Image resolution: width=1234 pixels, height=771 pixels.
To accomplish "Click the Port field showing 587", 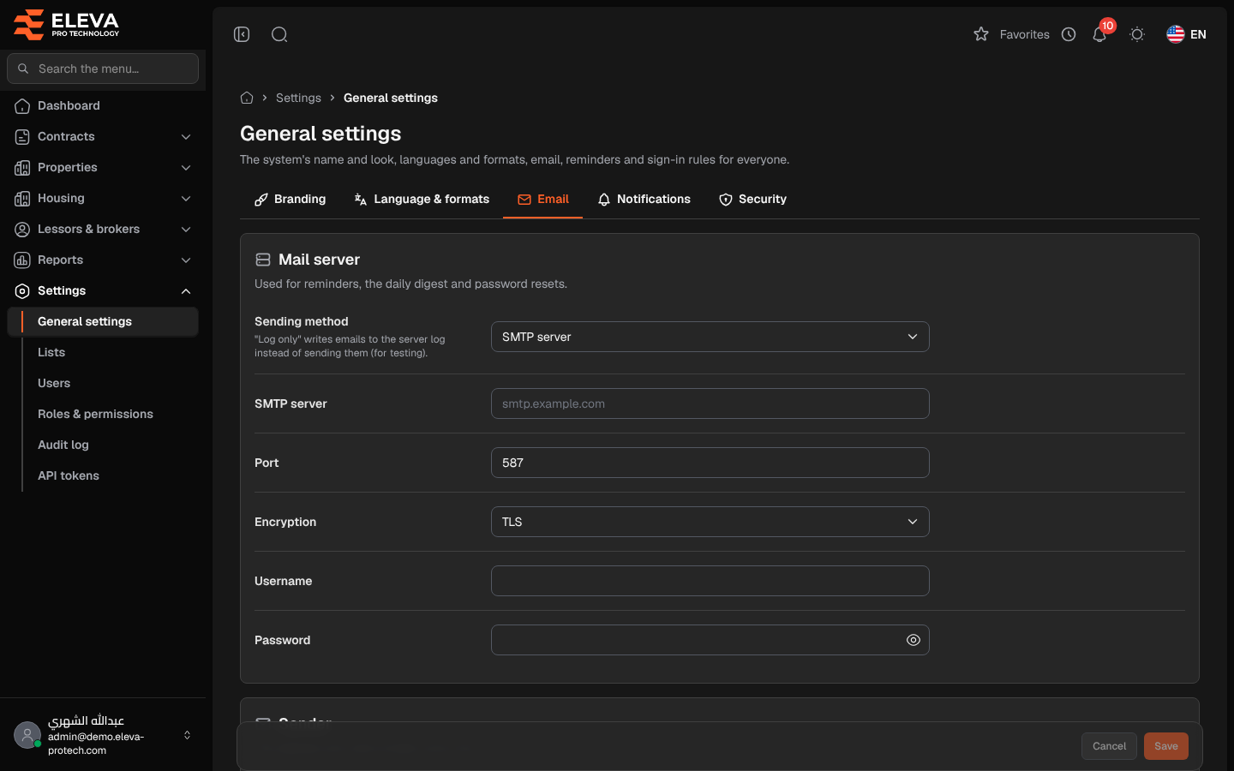I will pos(710,463).
